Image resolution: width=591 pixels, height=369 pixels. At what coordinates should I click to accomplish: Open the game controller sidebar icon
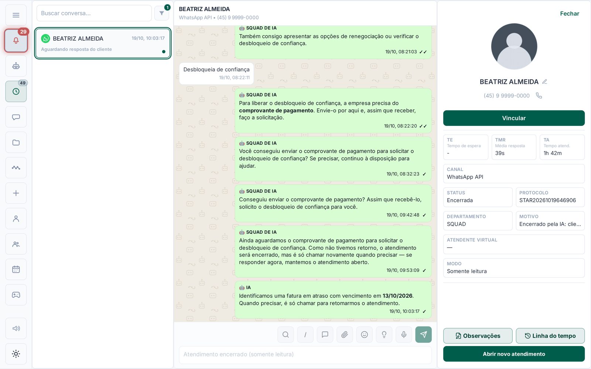[x=16, y=295]
